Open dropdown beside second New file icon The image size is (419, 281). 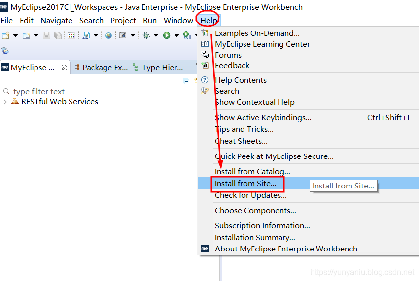(36, 35)
